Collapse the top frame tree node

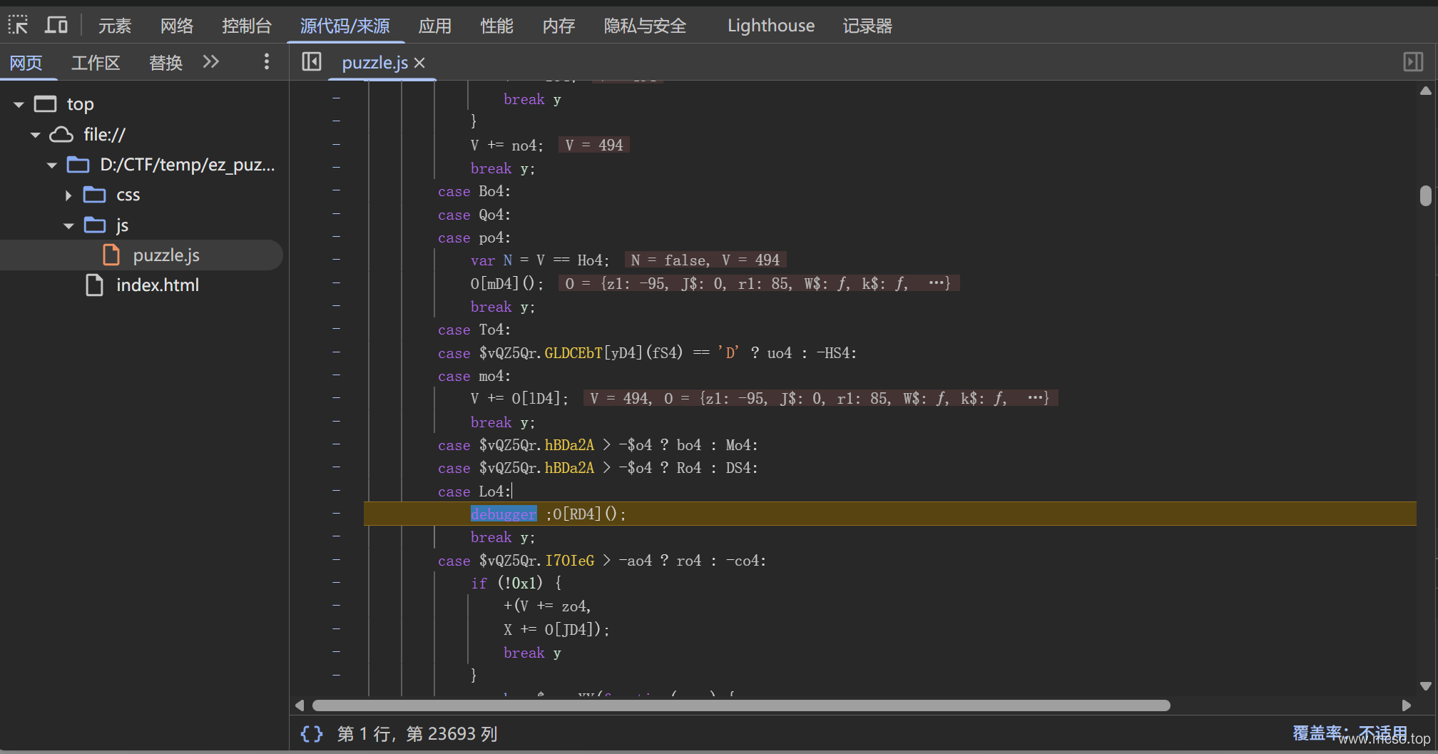19,105
